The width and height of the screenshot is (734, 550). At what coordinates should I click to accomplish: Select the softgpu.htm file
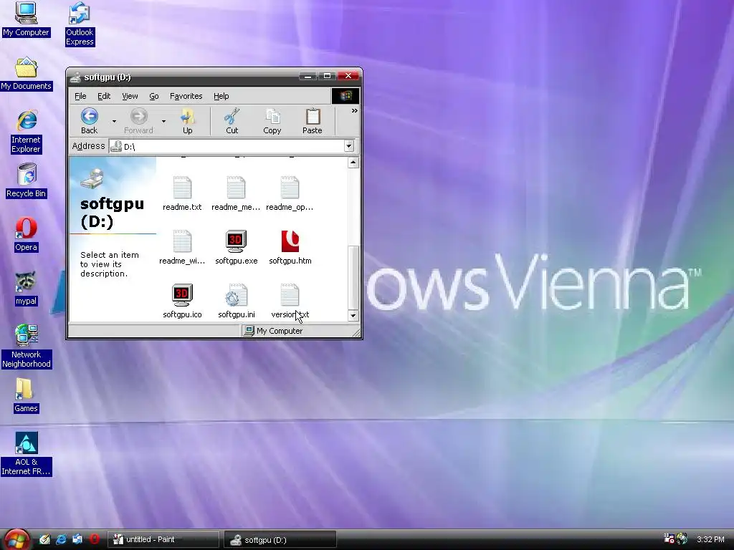pos(290,247)
